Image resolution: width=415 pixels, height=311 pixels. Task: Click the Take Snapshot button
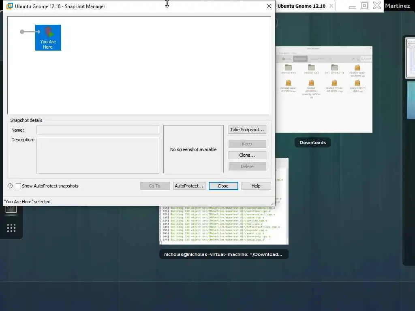coord(247,130)
